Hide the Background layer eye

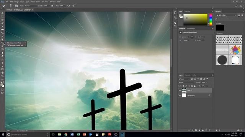180,96
